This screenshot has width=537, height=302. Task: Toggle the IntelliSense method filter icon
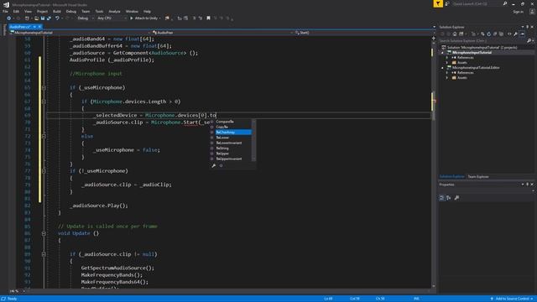point(221,166)
